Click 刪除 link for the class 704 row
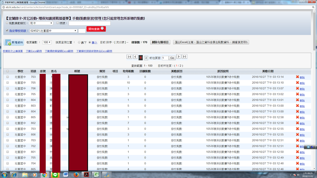Image resolution: width=317 pixels, height=178 pixels. click(302, 164)
